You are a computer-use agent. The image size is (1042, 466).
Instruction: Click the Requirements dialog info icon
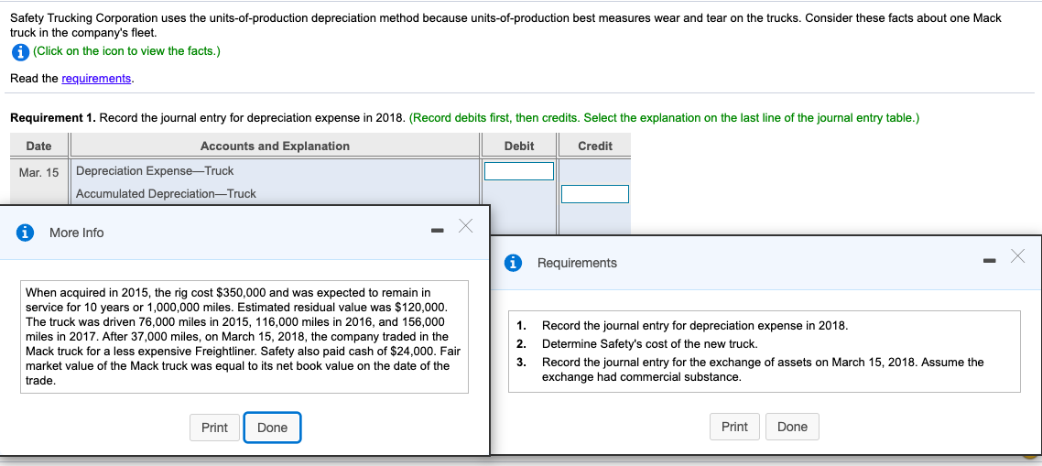tap(513, 263)
